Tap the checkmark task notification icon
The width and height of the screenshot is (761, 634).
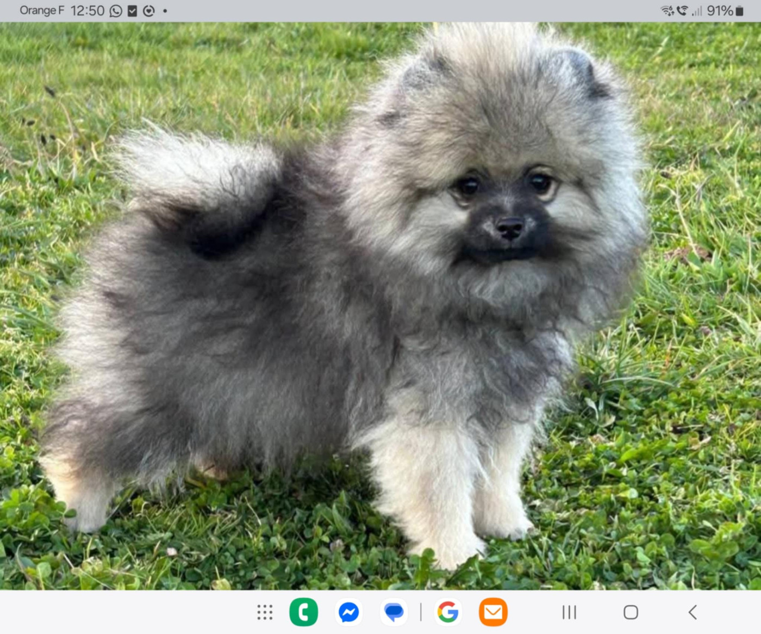click(132, 11)
